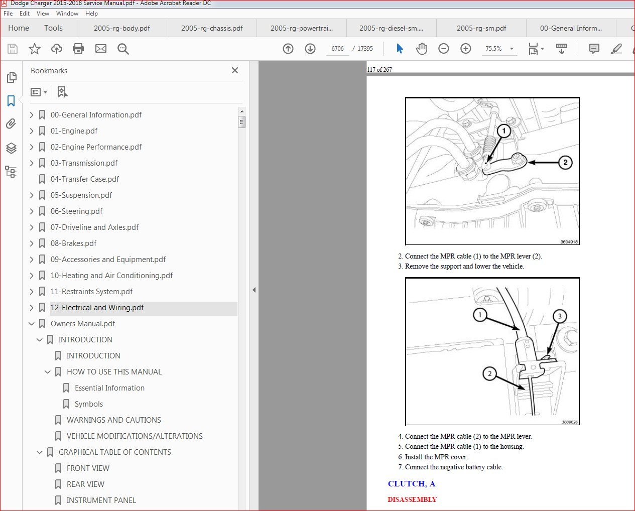Expand 00-General Information.pdf bookmark
This screenshot has width=635, height=511.
(x=32, y=115)
